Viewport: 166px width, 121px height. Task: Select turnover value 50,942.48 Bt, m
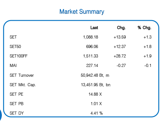click(95, 75)
